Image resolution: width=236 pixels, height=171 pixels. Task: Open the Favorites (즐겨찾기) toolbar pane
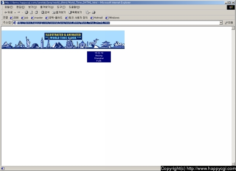(x=59, y=12)
